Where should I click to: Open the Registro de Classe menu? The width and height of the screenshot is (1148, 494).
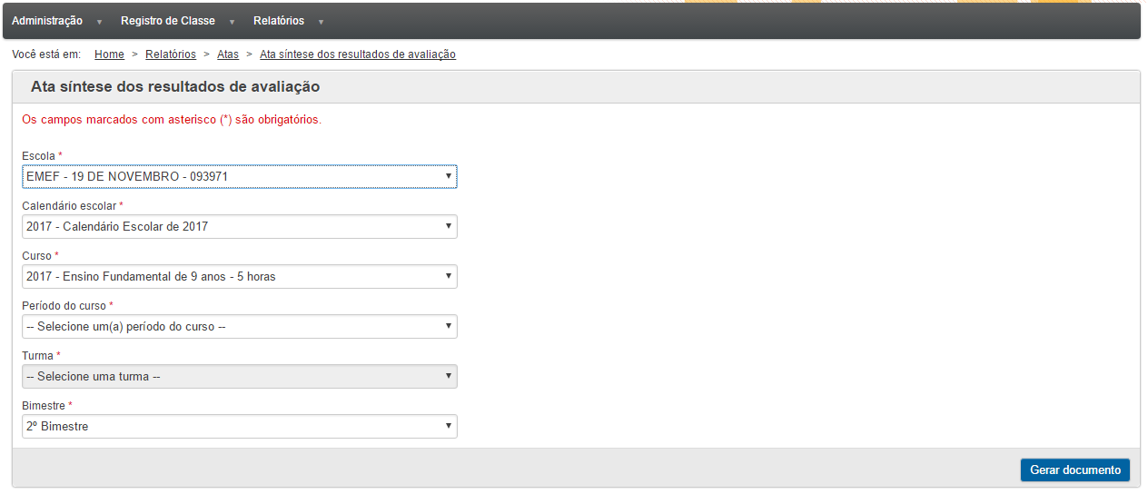click(168, 21)
